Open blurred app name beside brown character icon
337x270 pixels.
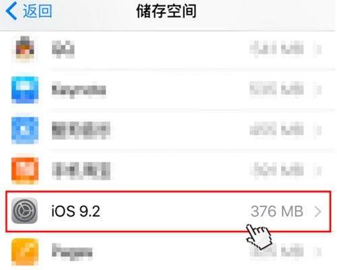[63, 49]
